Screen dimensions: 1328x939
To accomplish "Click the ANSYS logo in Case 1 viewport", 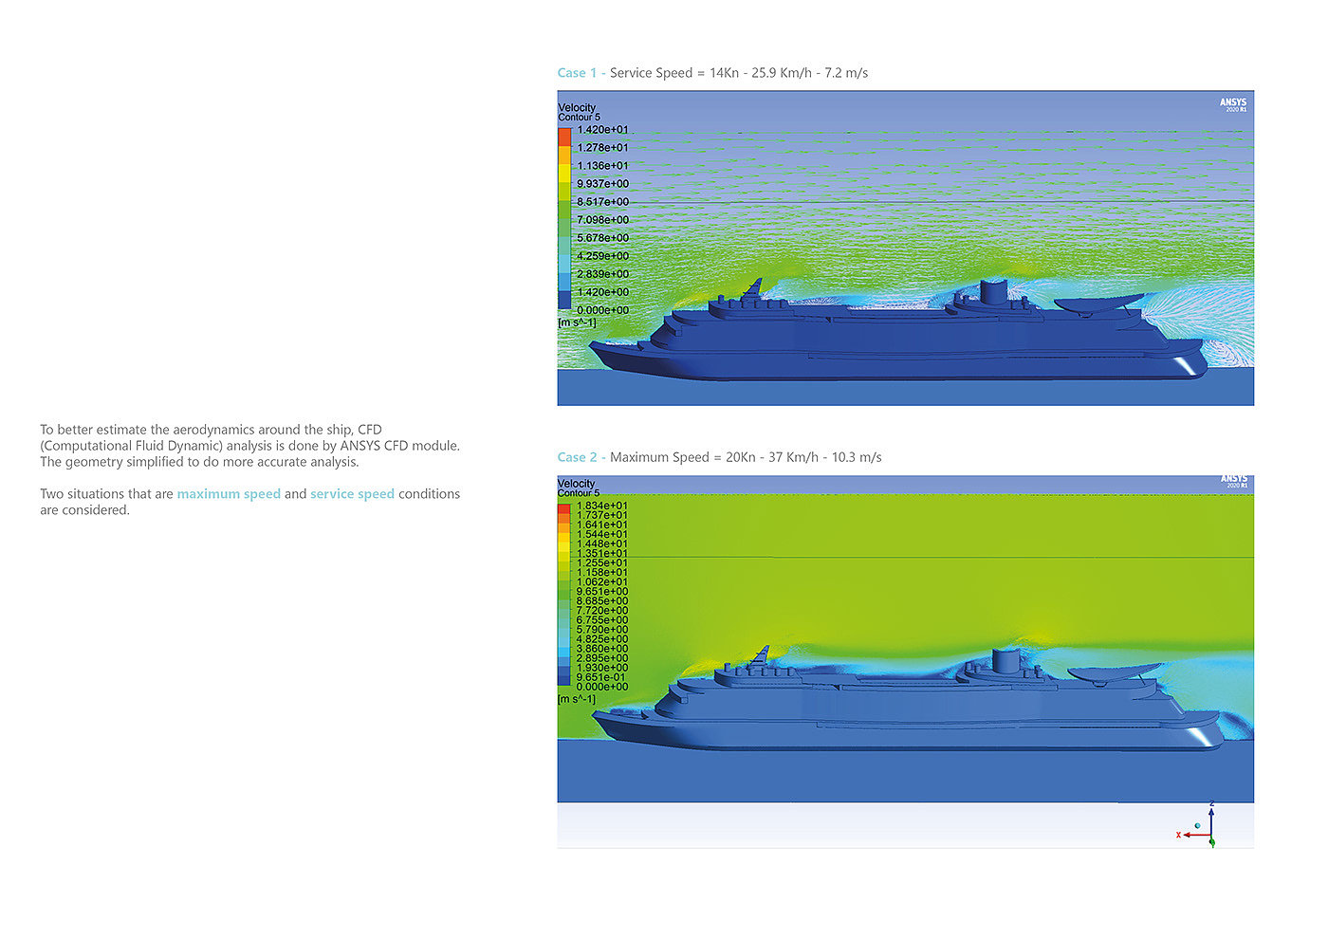I will tap(1233, 103).
